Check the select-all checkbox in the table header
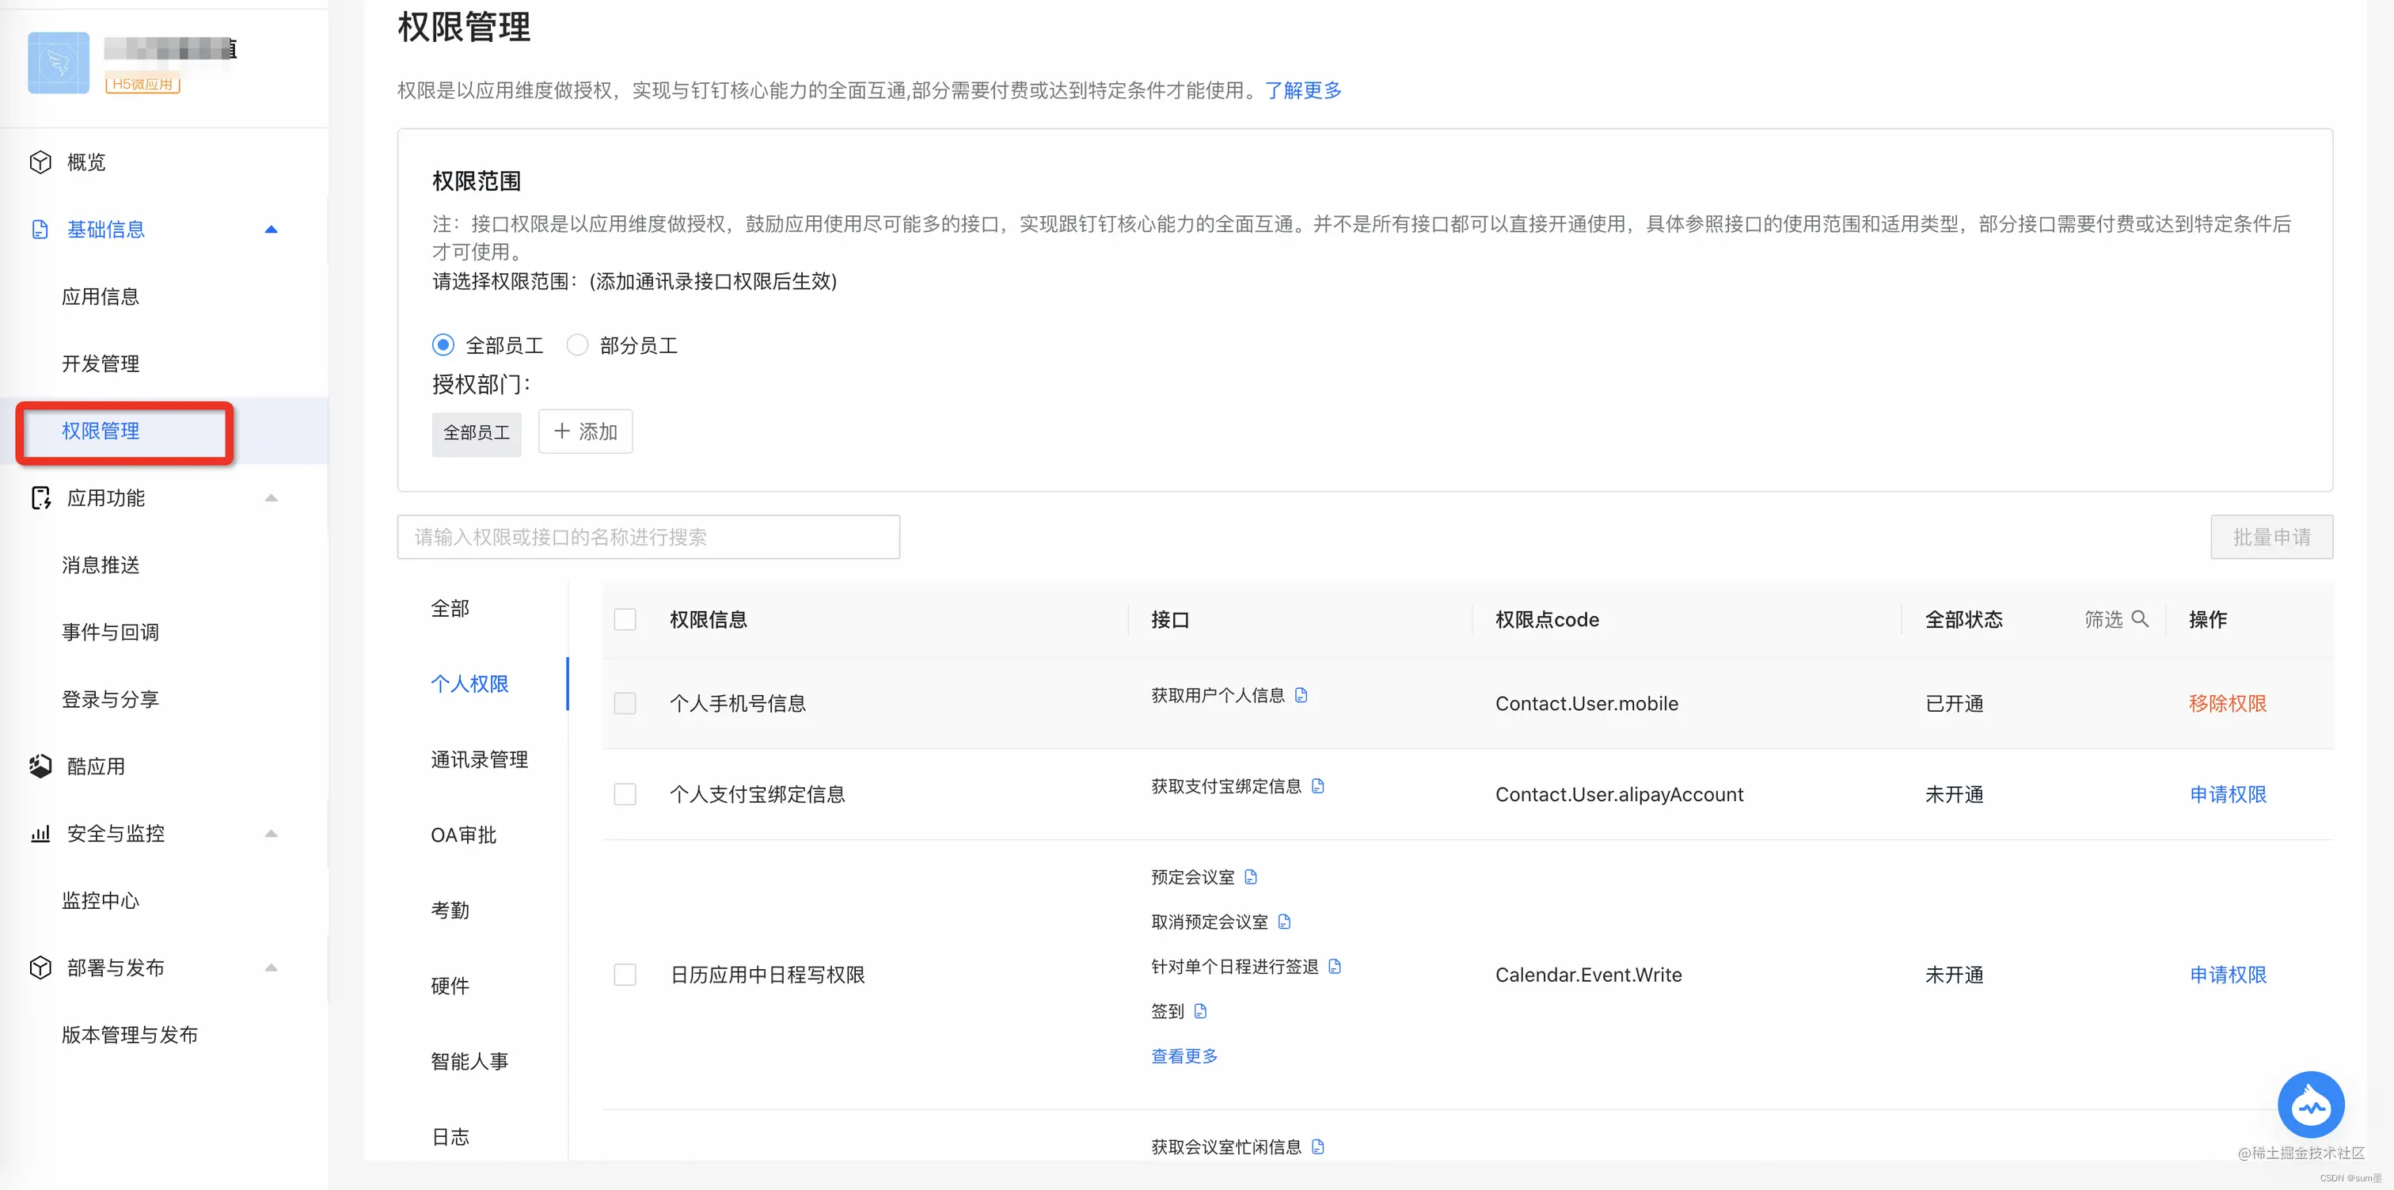Image resolution: width=2394 pixels, height=1190 pixels. click(625, 619)
